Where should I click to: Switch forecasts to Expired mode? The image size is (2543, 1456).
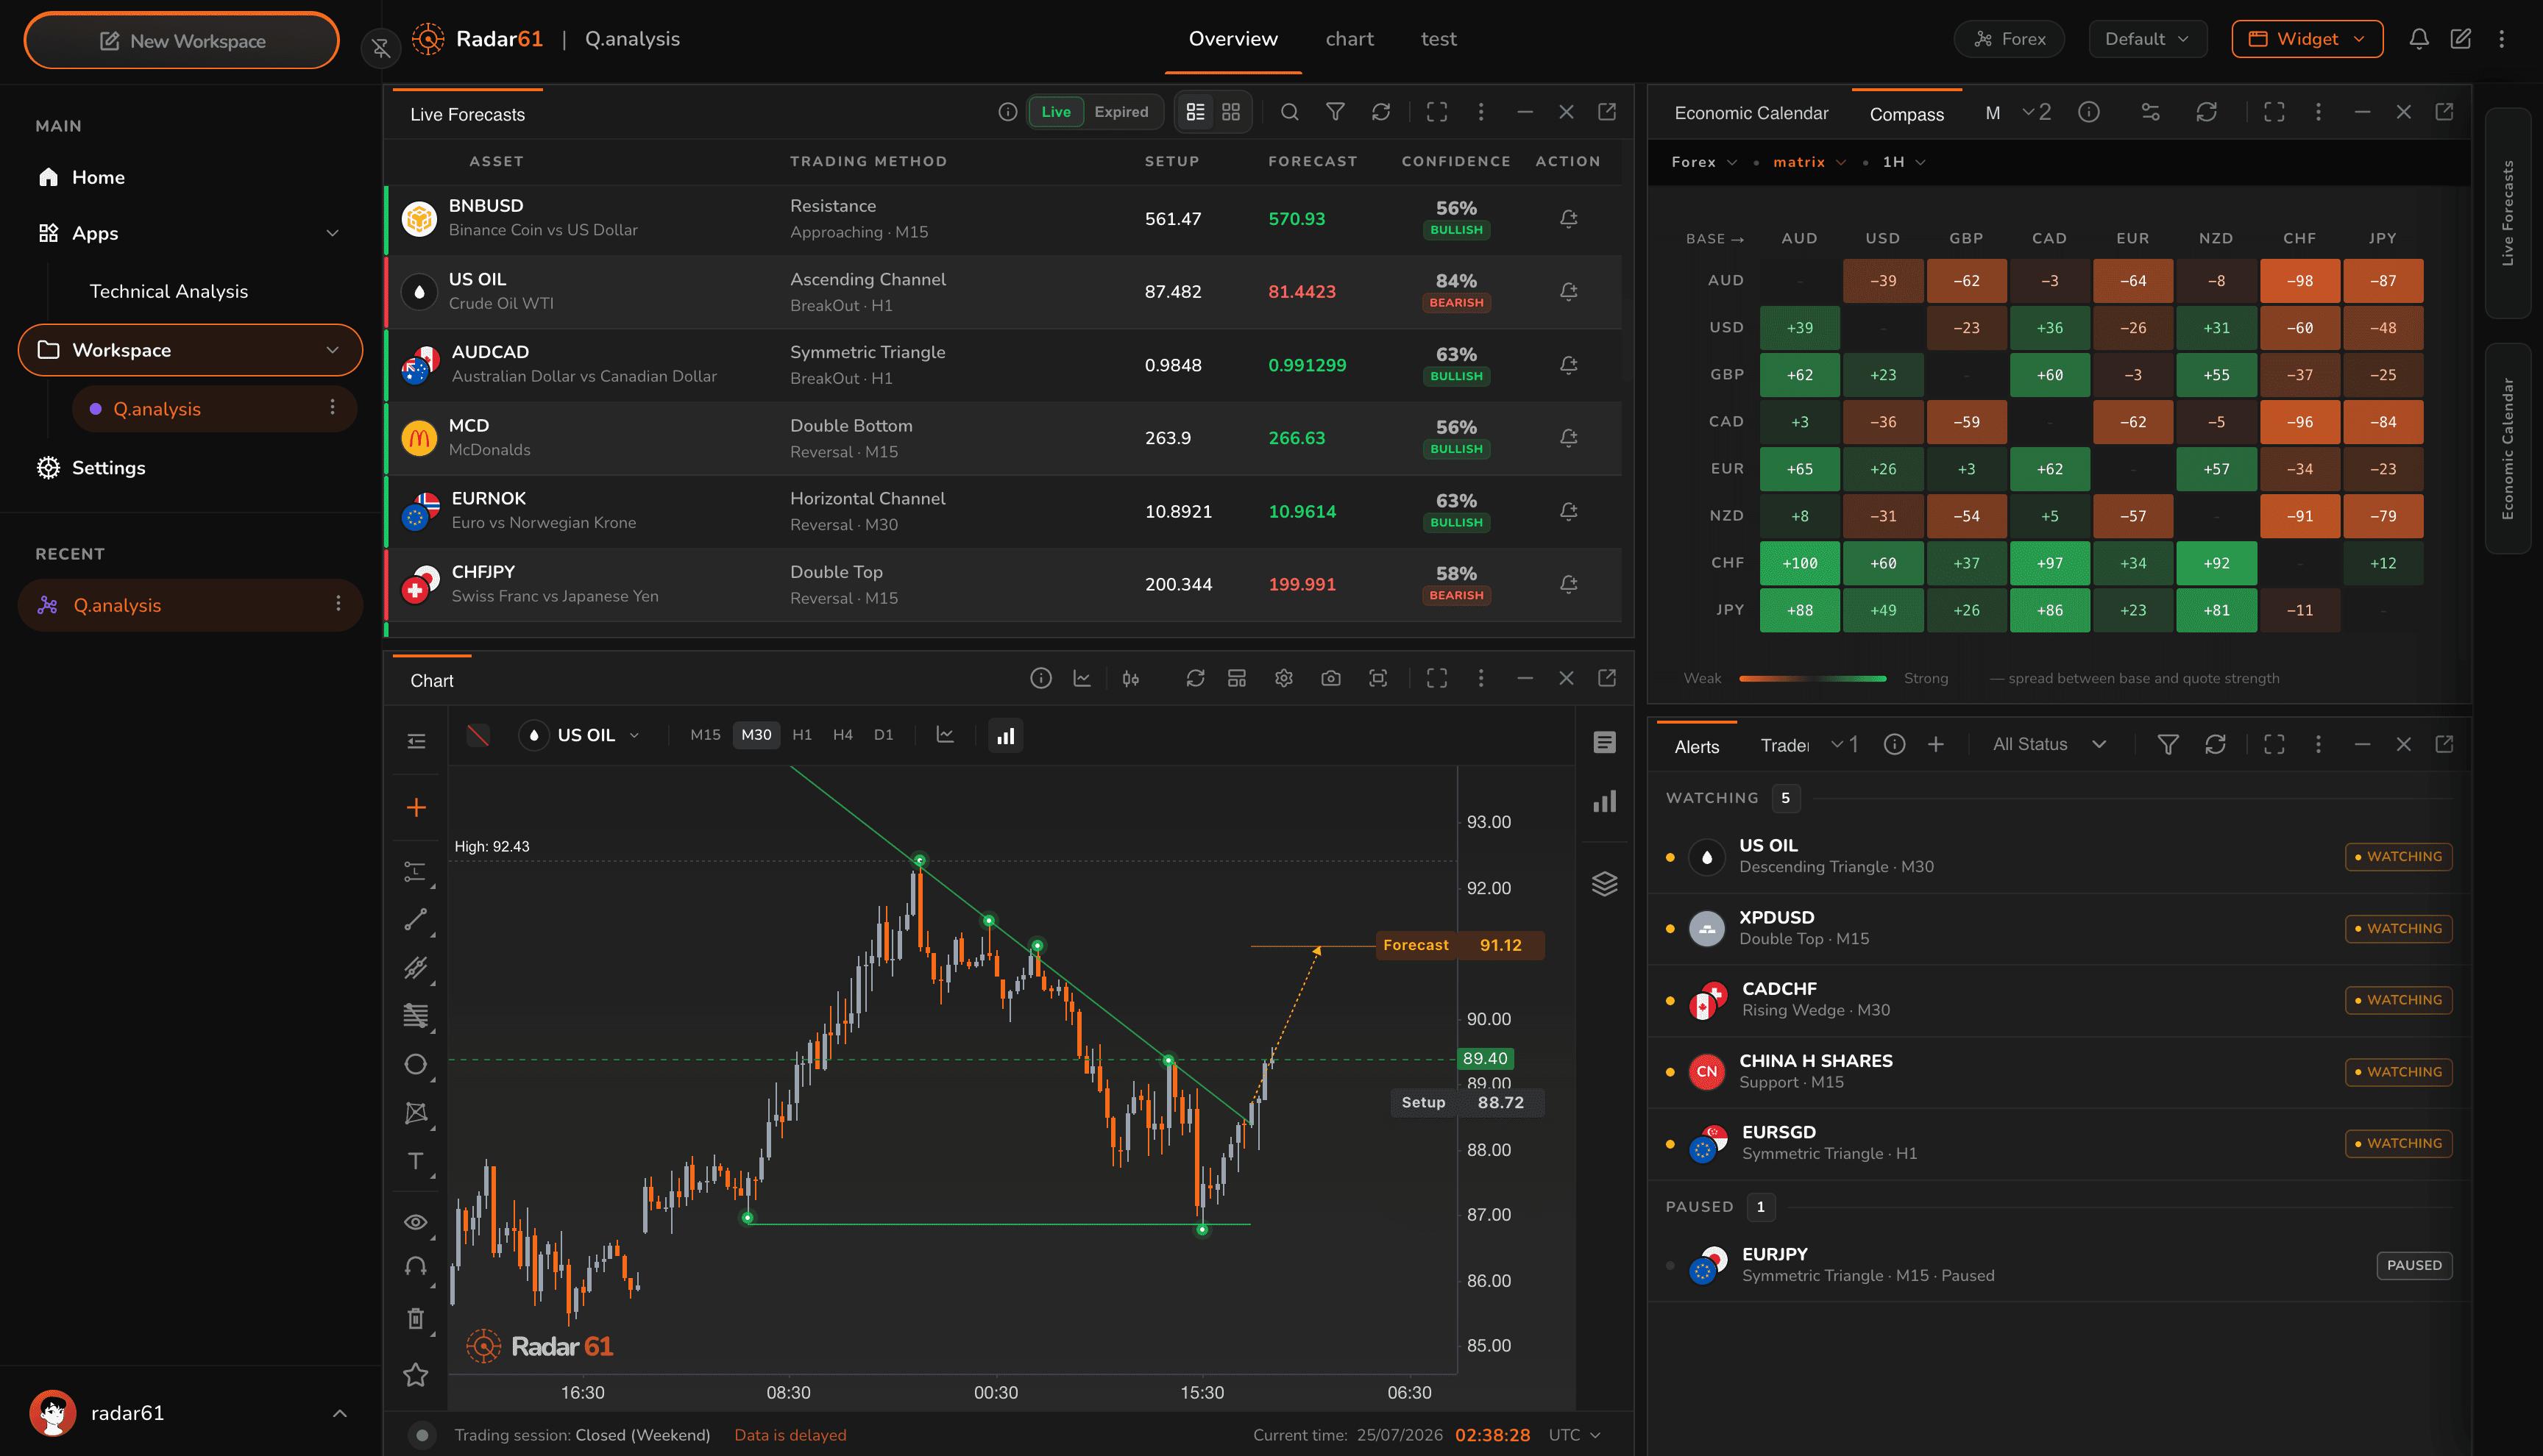[x=1121, y=112]
